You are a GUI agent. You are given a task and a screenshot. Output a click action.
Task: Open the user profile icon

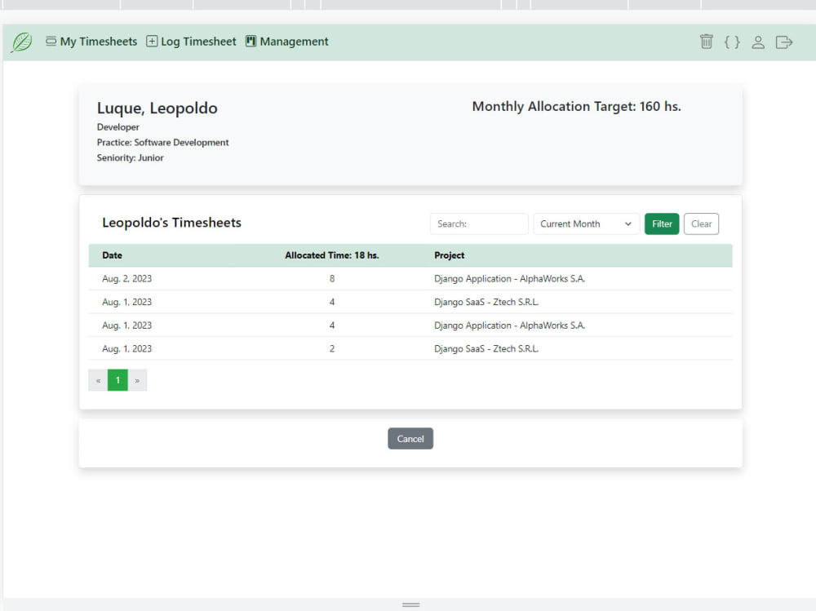[758, 42]
